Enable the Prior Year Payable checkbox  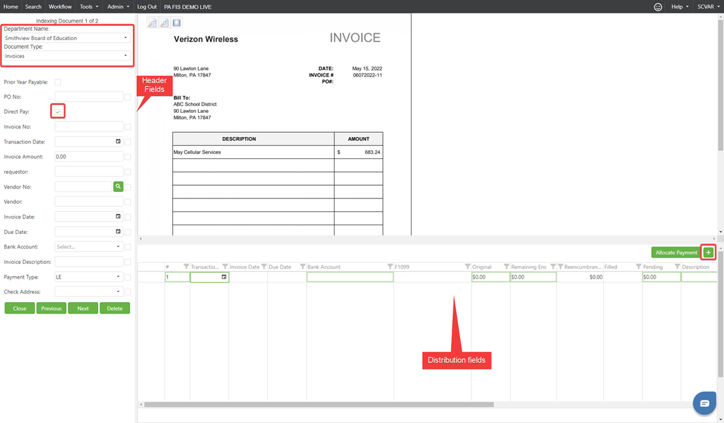58,82
